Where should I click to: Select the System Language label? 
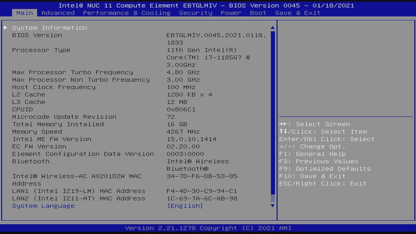point(43,206)
